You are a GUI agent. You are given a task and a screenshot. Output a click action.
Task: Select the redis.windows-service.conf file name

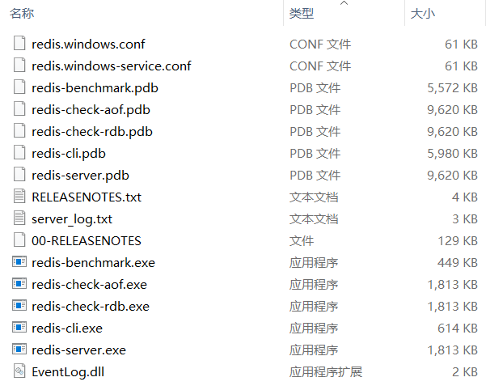pos(112,66)
